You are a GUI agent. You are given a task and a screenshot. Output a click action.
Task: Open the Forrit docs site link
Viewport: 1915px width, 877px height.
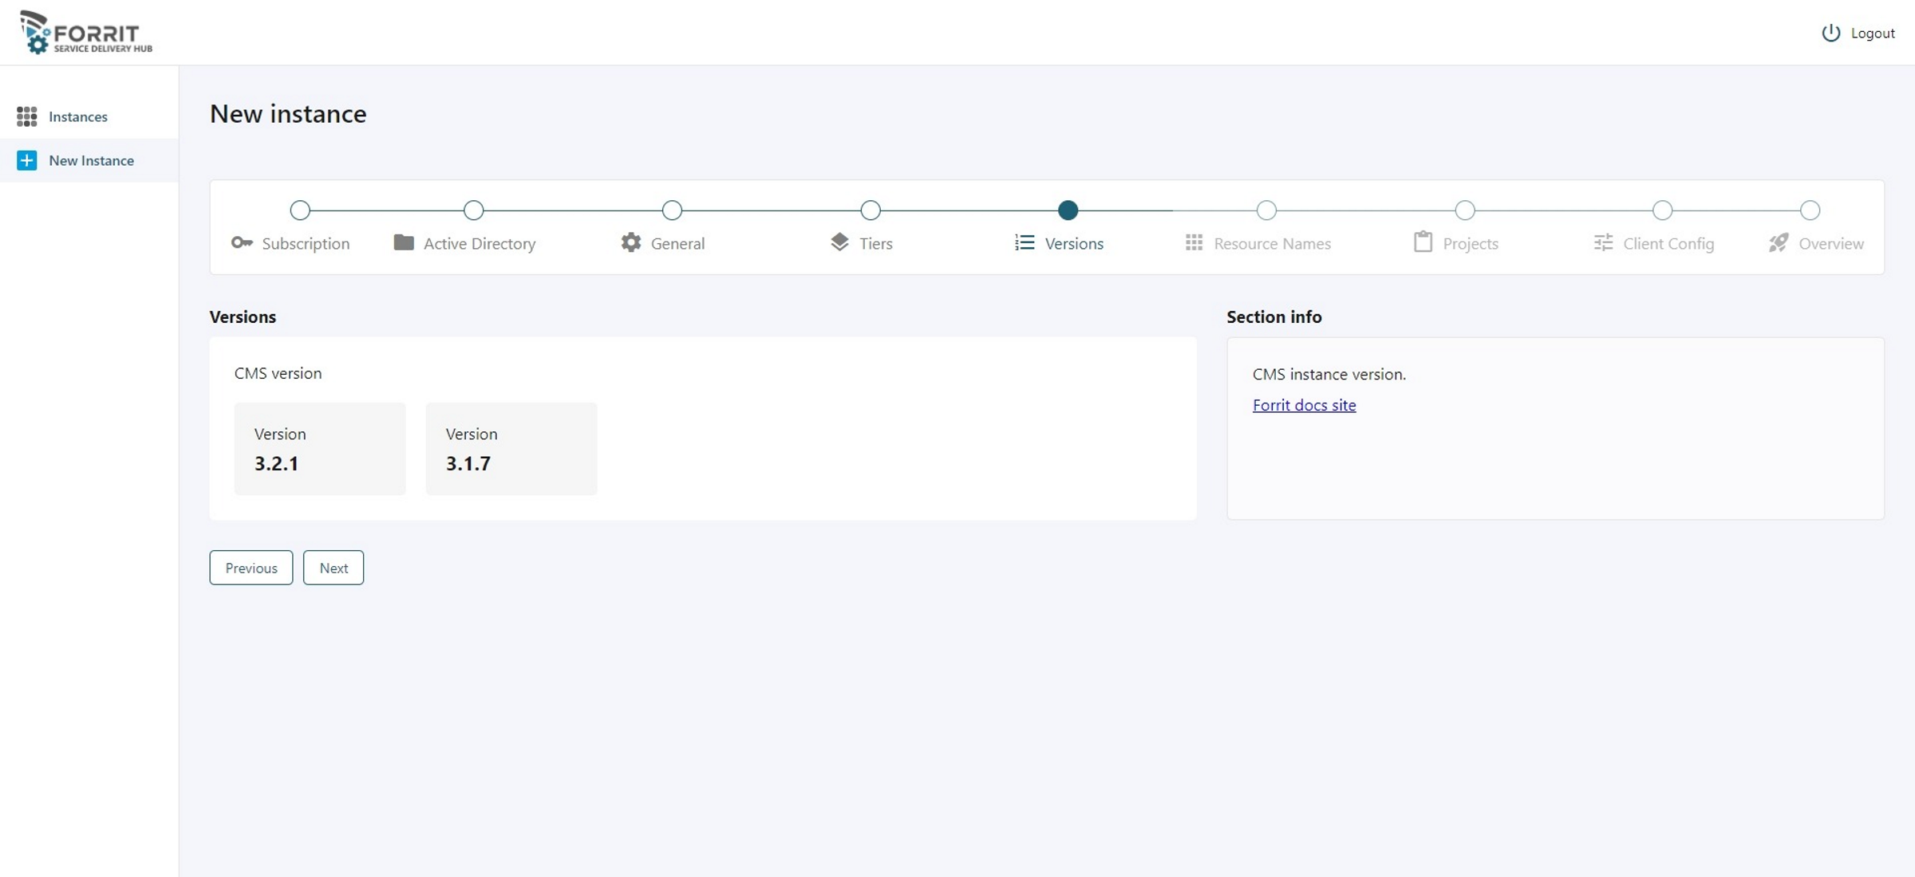pyautogui.click(x=1304, y=405)
